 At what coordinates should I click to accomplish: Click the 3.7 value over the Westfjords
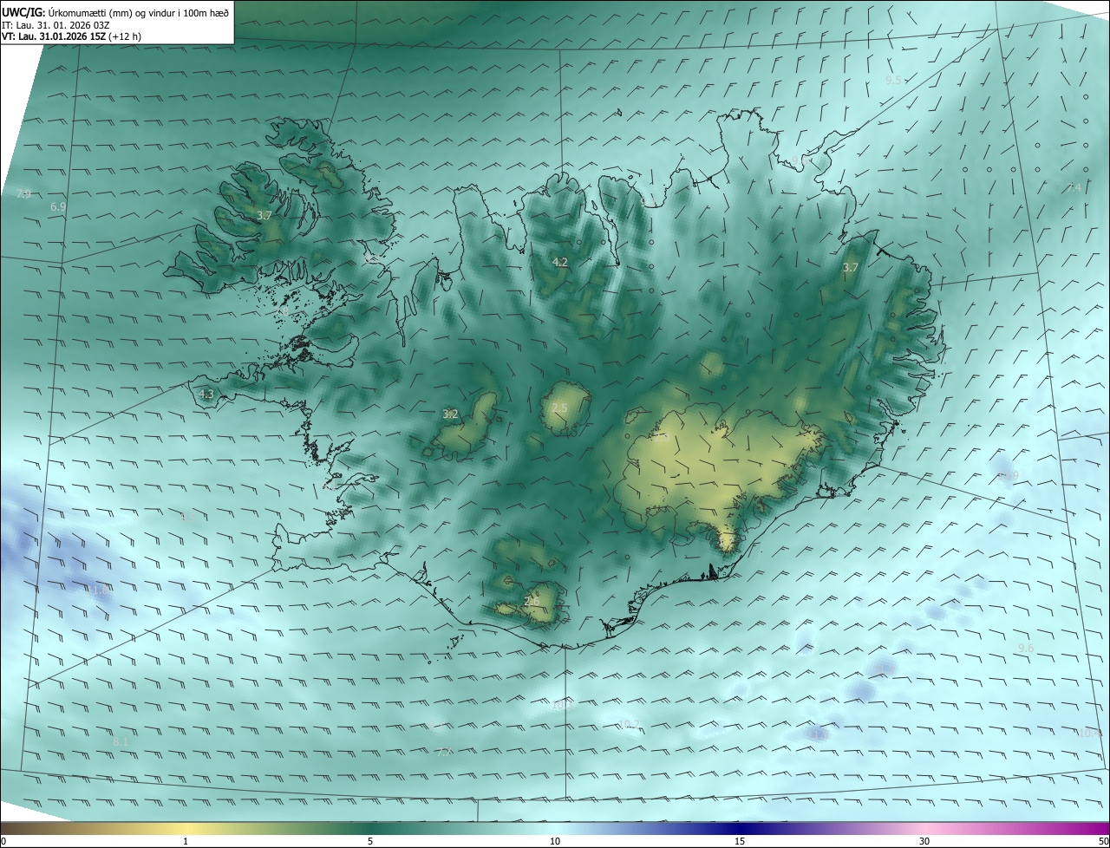(264, 214)
